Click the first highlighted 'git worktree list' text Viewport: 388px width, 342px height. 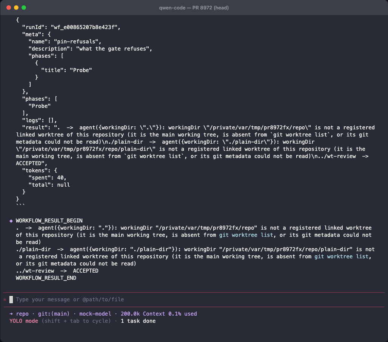[x=246, y=235]
